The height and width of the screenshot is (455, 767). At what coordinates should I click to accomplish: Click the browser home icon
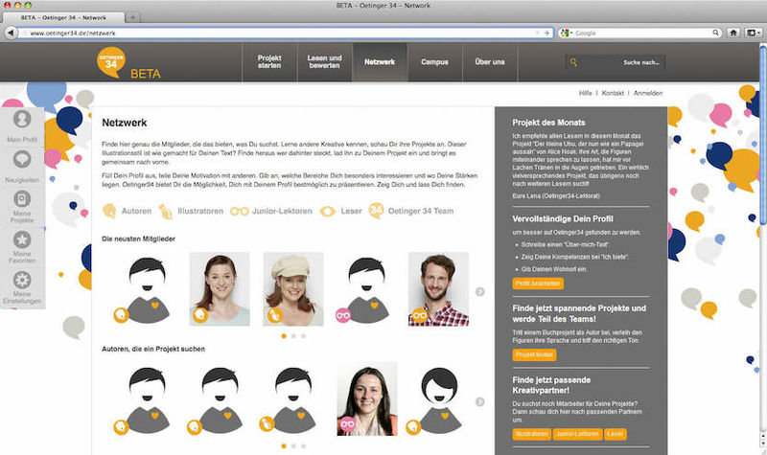coord(733,33)
